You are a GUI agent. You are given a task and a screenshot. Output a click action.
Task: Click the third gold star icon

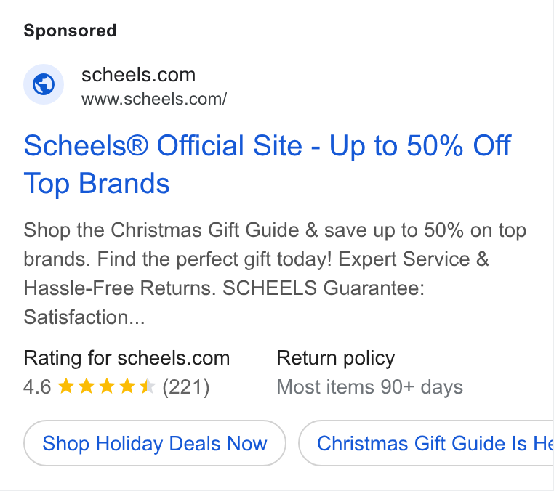[x=107, y=386]
